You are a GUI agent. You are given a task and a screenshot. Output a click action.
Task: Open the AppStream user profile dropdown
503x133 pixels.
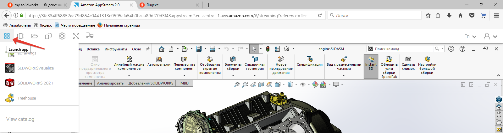coord(490,36)
